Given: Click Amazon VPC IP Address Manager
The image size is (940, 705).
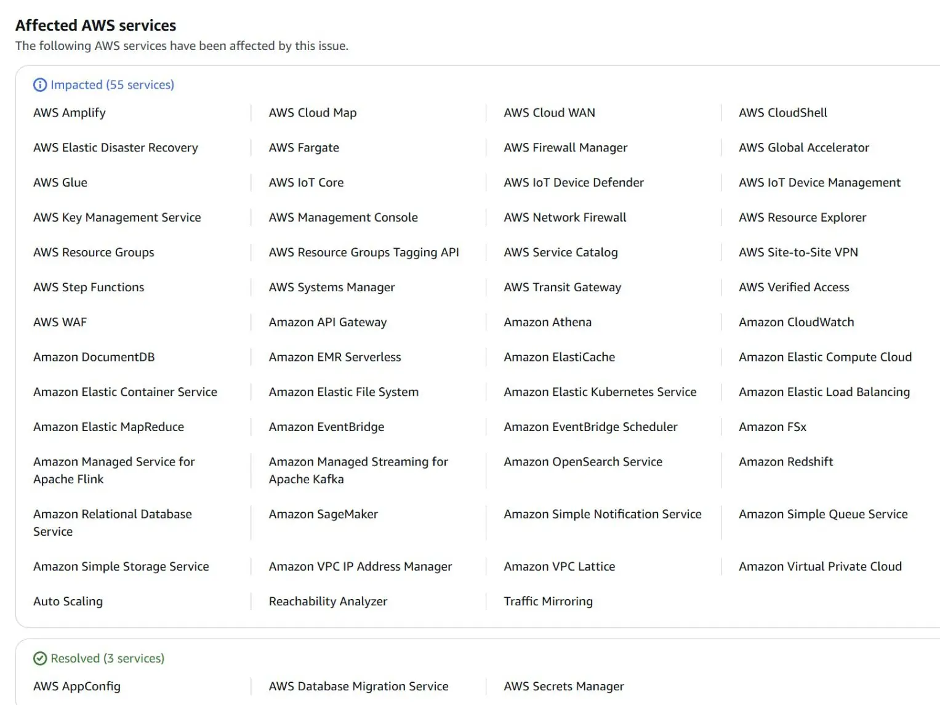Looking at the screenshot, I should [x=361, y=567].
